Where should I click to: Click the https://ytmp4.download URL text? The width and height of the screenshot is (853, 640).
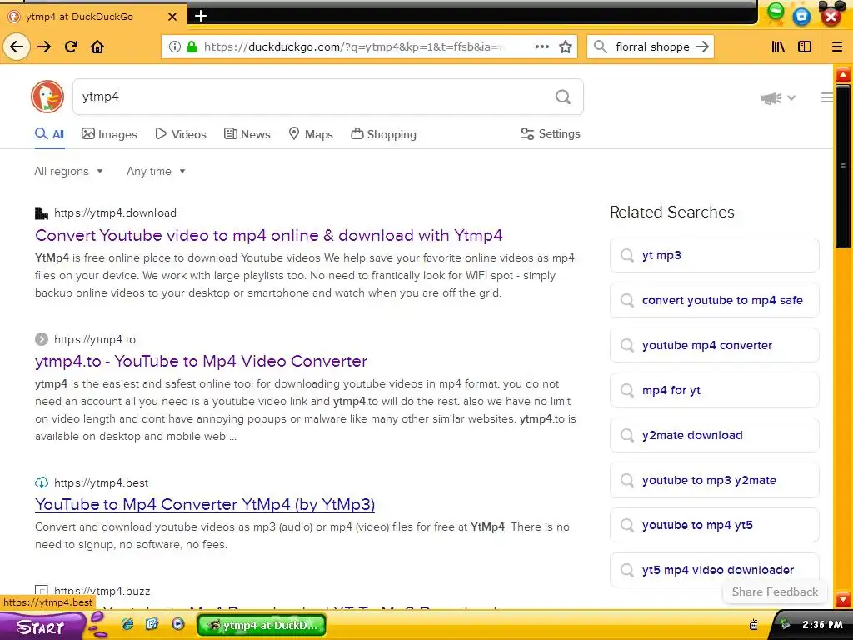[x=115, y=212]
